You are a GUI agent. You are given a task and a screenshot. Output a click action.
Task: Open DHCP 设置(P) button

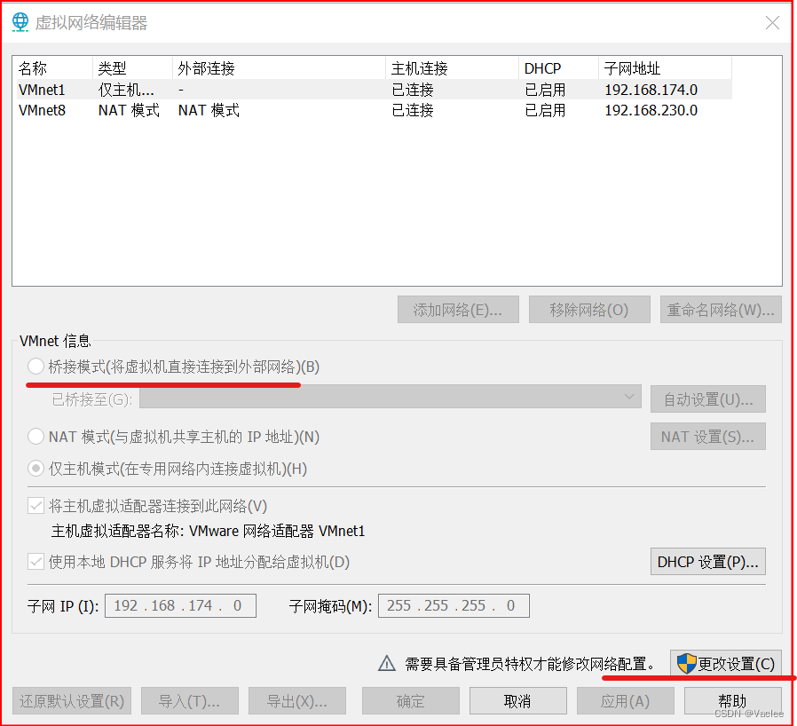click(x=707, y=561)
